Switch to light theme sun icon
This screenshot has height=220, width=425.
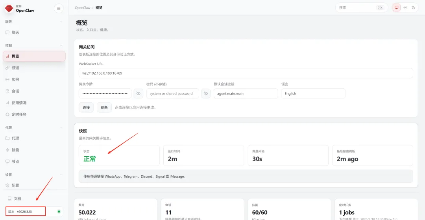point(405,7)
